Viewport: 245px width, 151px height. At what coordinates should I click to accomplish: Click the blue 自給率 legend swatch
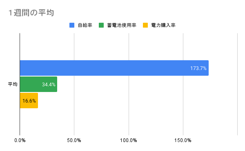click(x=72, y=25)
